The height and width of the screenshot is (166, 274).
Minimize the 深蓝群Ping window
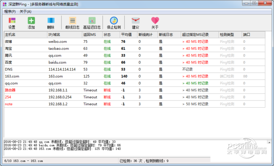pos(246,3)
